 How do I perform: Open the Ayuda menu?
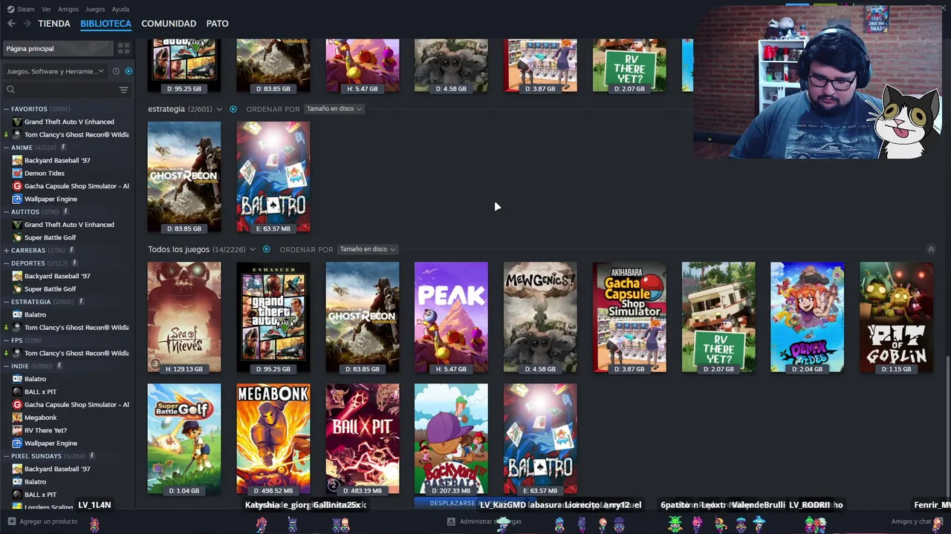coord(120,9)
